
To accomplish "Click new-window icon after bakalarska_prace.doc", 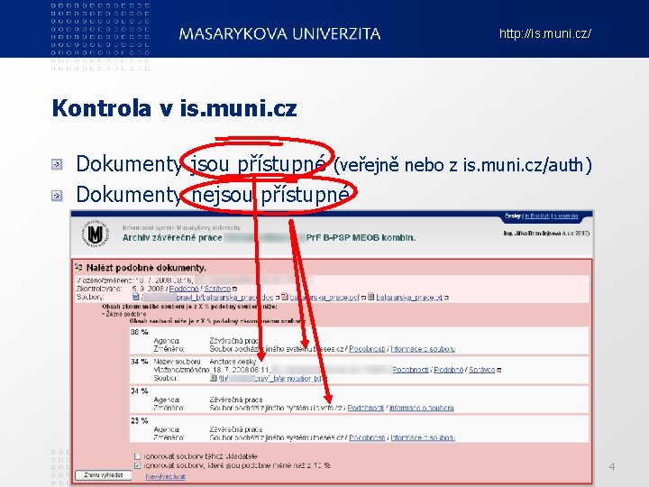I will (278, 298).
